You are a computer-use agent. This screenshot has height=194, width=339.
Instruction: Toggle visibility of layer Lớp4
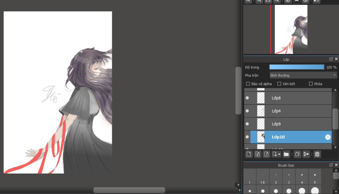tap(247, 111)
